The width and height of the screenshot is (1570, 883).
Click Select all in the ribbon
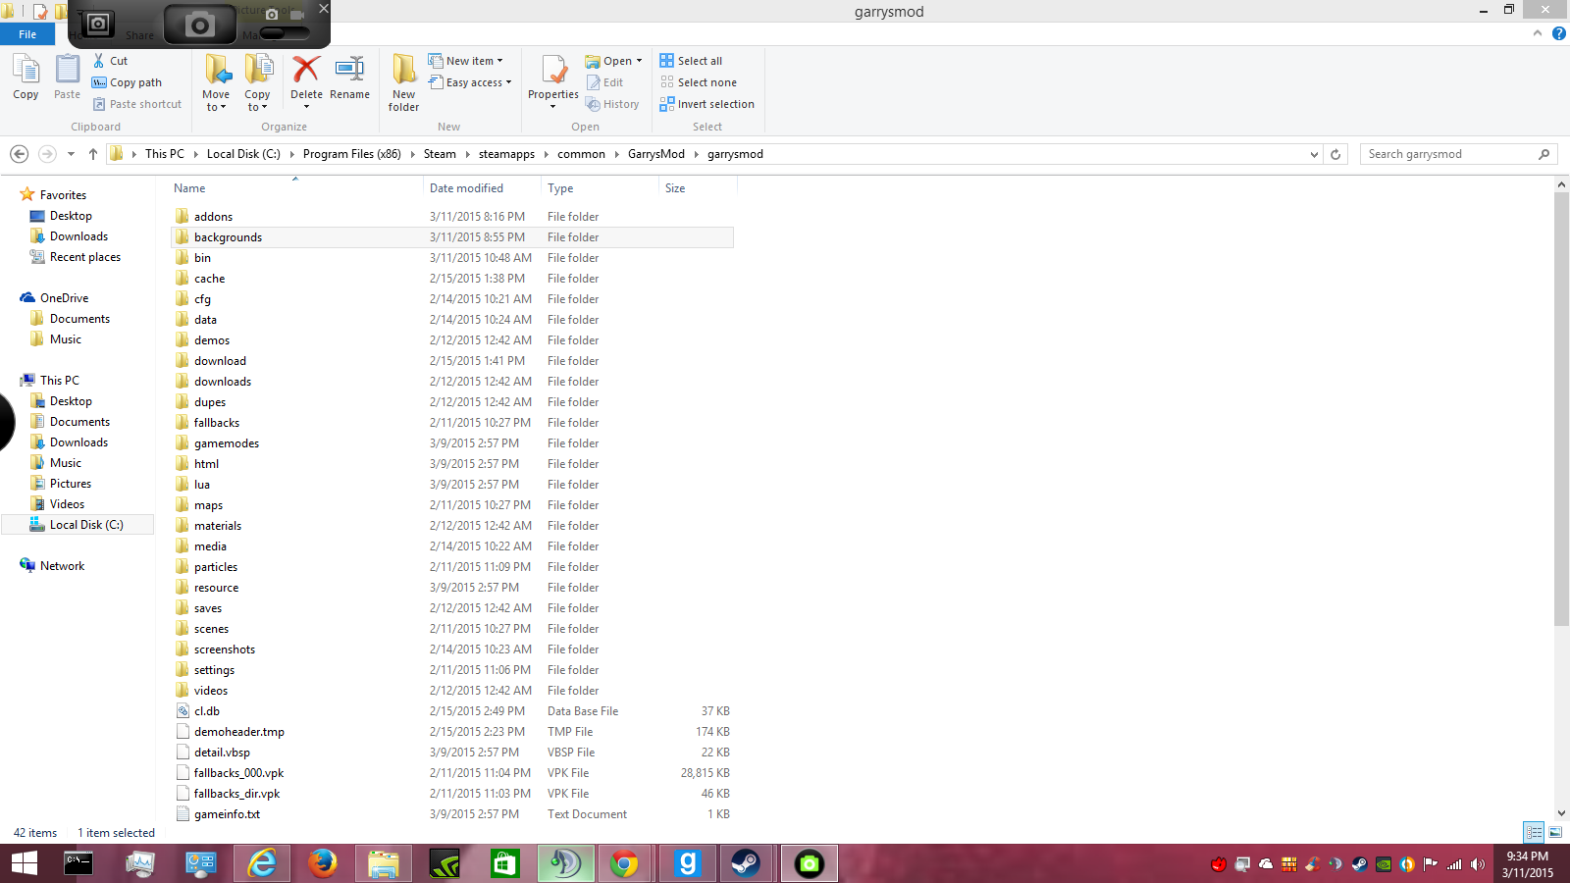[x=691, y=61]
